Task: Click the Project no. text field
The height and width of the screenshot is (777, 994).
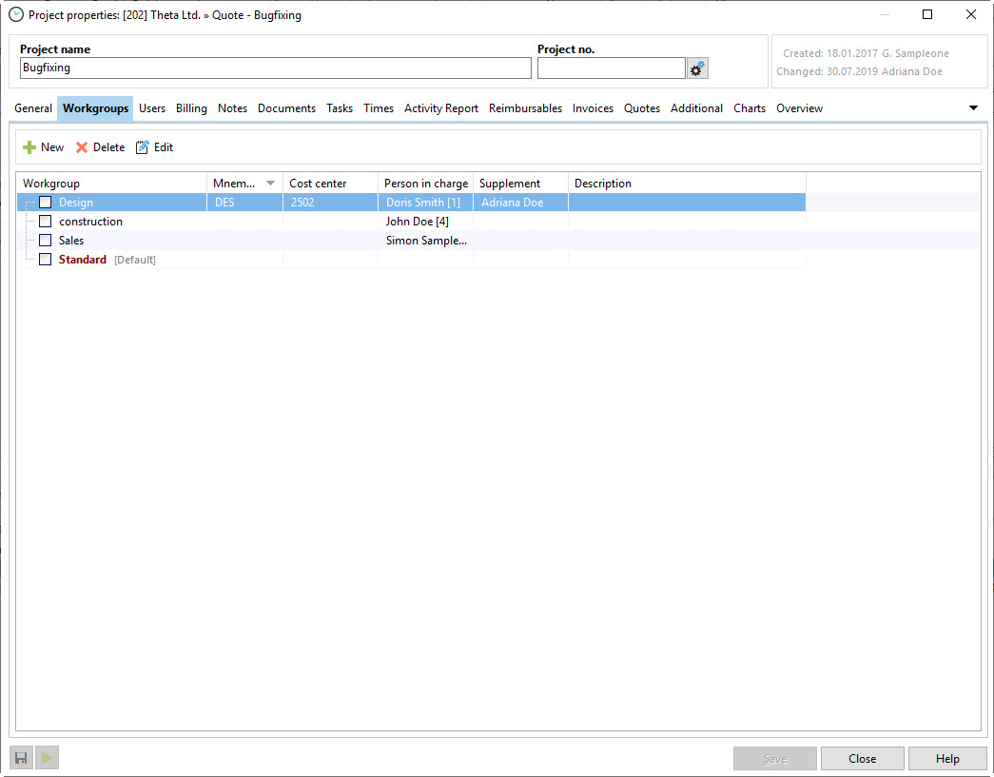Action: (611, 68)
